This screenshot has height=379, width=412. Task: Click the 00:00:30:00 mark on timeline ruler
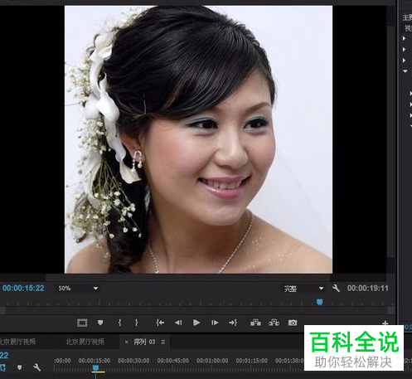click(x=133, y=361)
